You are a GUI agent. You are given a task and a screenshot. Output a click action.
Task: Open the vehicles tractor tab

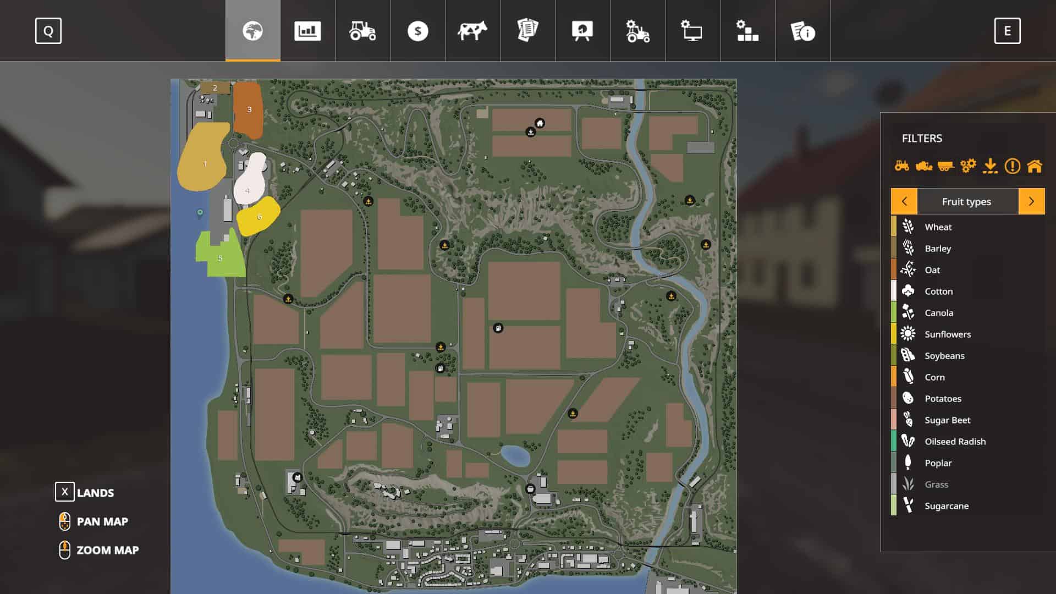362,31
